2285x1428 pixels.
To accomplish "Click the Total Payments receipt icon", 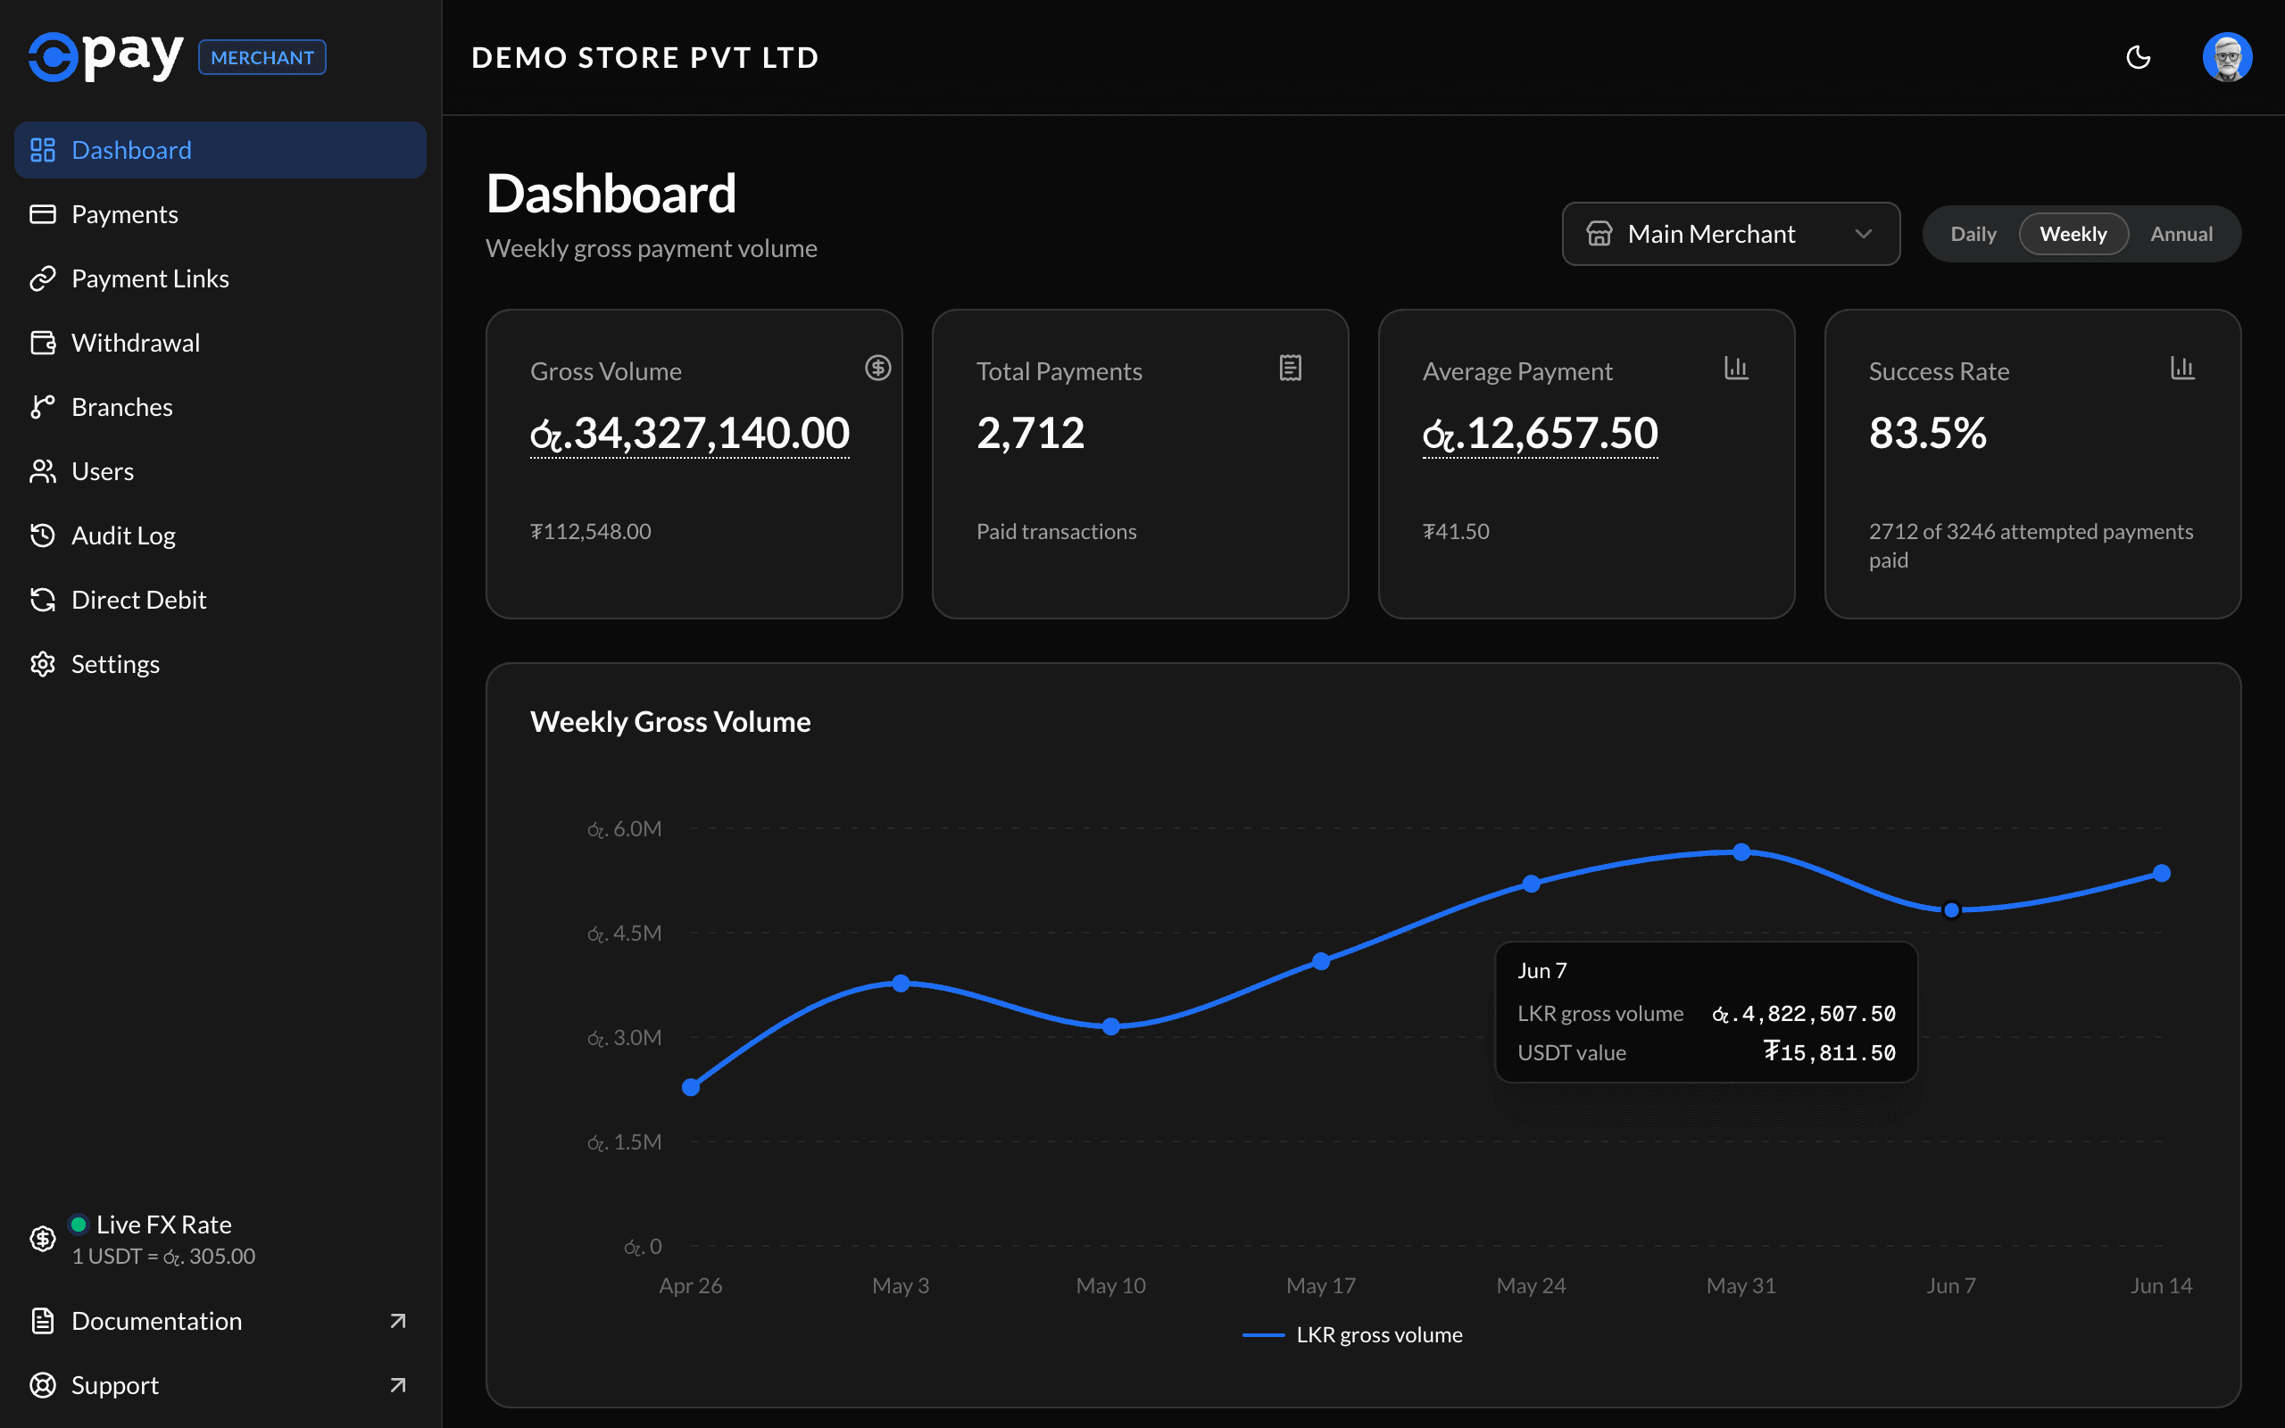I will point(1290,368).
